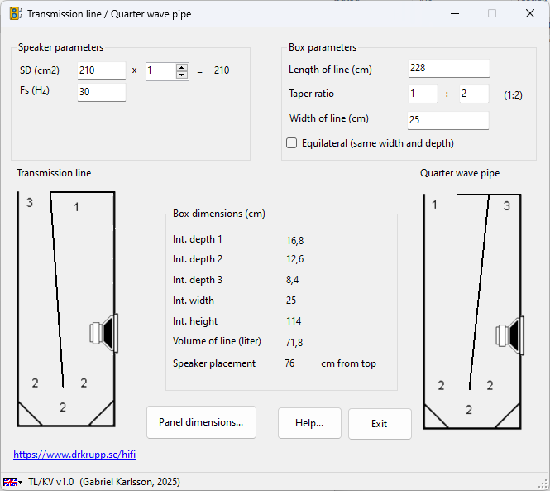The width and height of the screenshot is (550, 491).
Task: Open the language flag dropdown in status bar
Action: pos(12,482)
